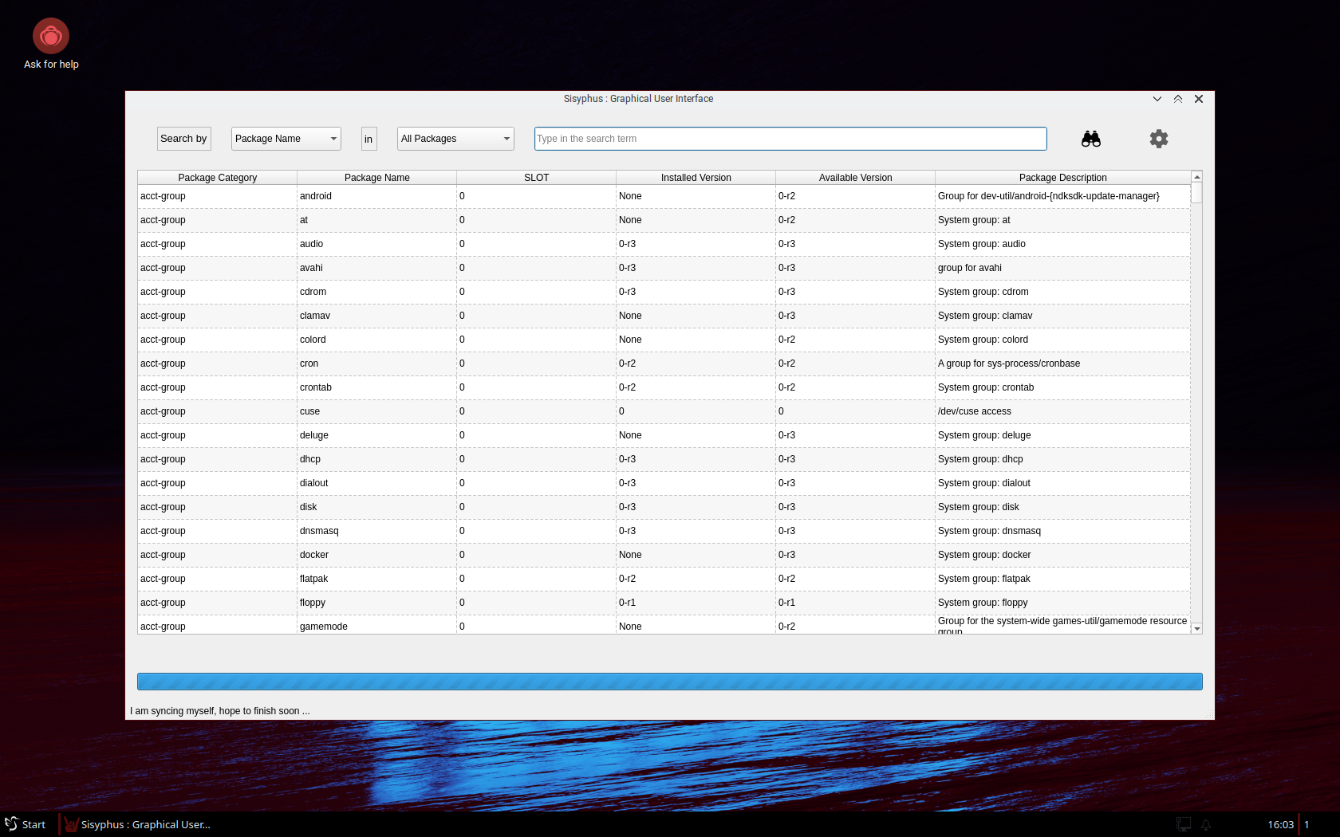
Task: Open the All Packages filter dropdown
Action: (x=455, y=139)
